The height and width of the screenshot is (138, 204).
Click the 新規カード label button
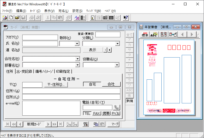34,124
